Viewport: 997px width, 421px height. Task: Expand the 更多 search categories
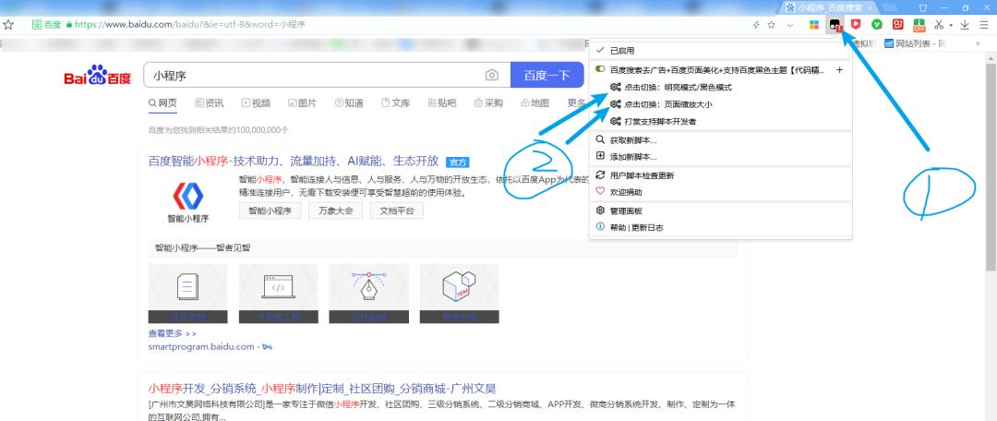click(x=577, y=103)
